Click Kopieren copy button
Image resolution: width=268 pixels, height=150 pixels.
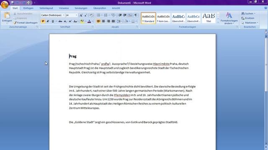tap(20, 18)
